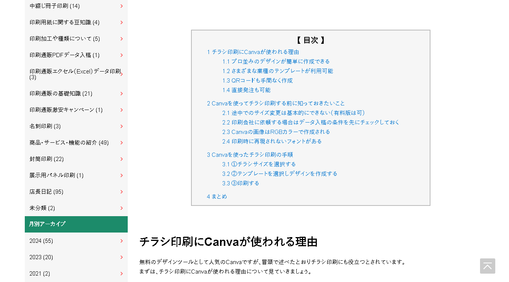Jump to 2.1 途中でのサイズ変更は基本的にできない
The width and height of the screenshot is (509, 282).
[x=295, y=113]
